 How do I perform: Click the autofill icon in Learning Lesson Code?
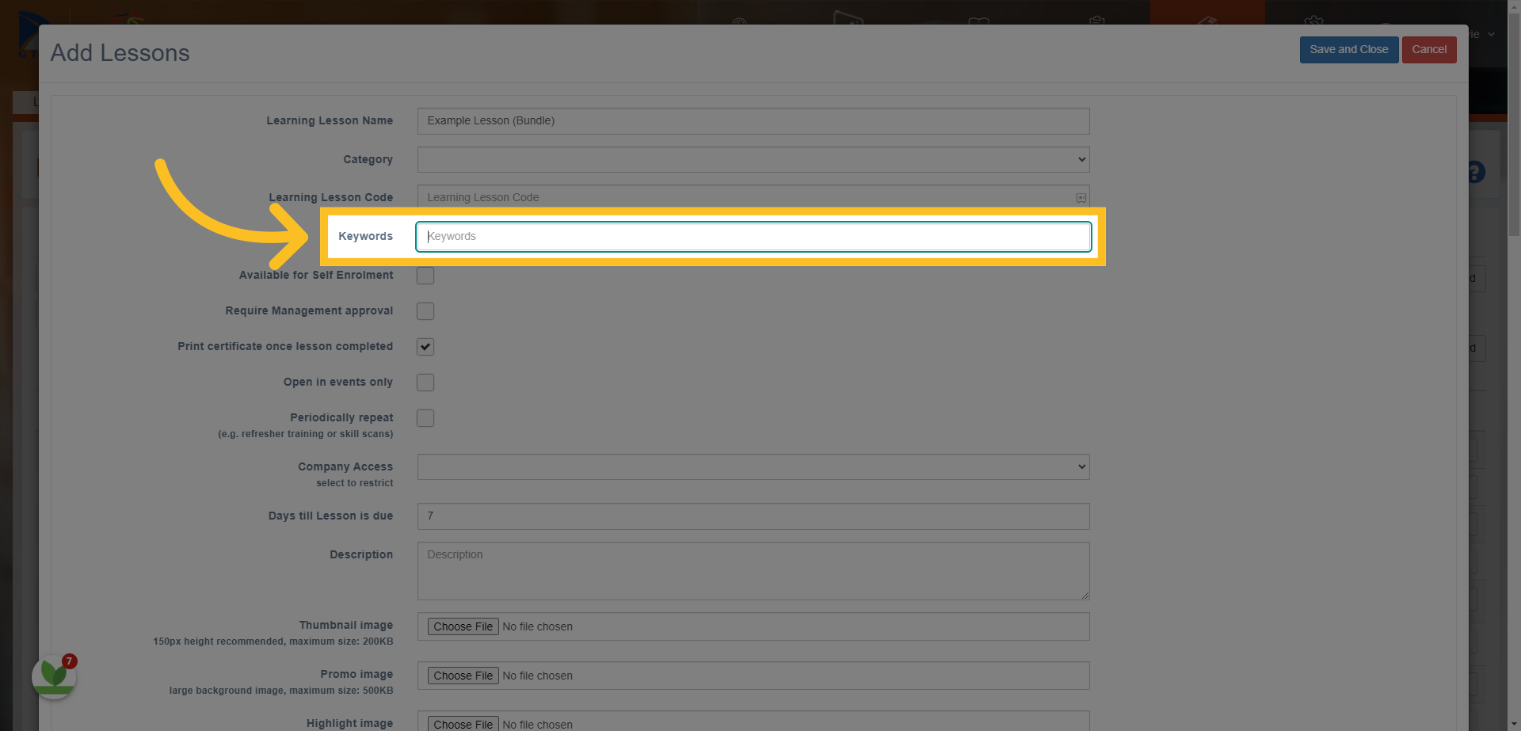pos(1081,198)
